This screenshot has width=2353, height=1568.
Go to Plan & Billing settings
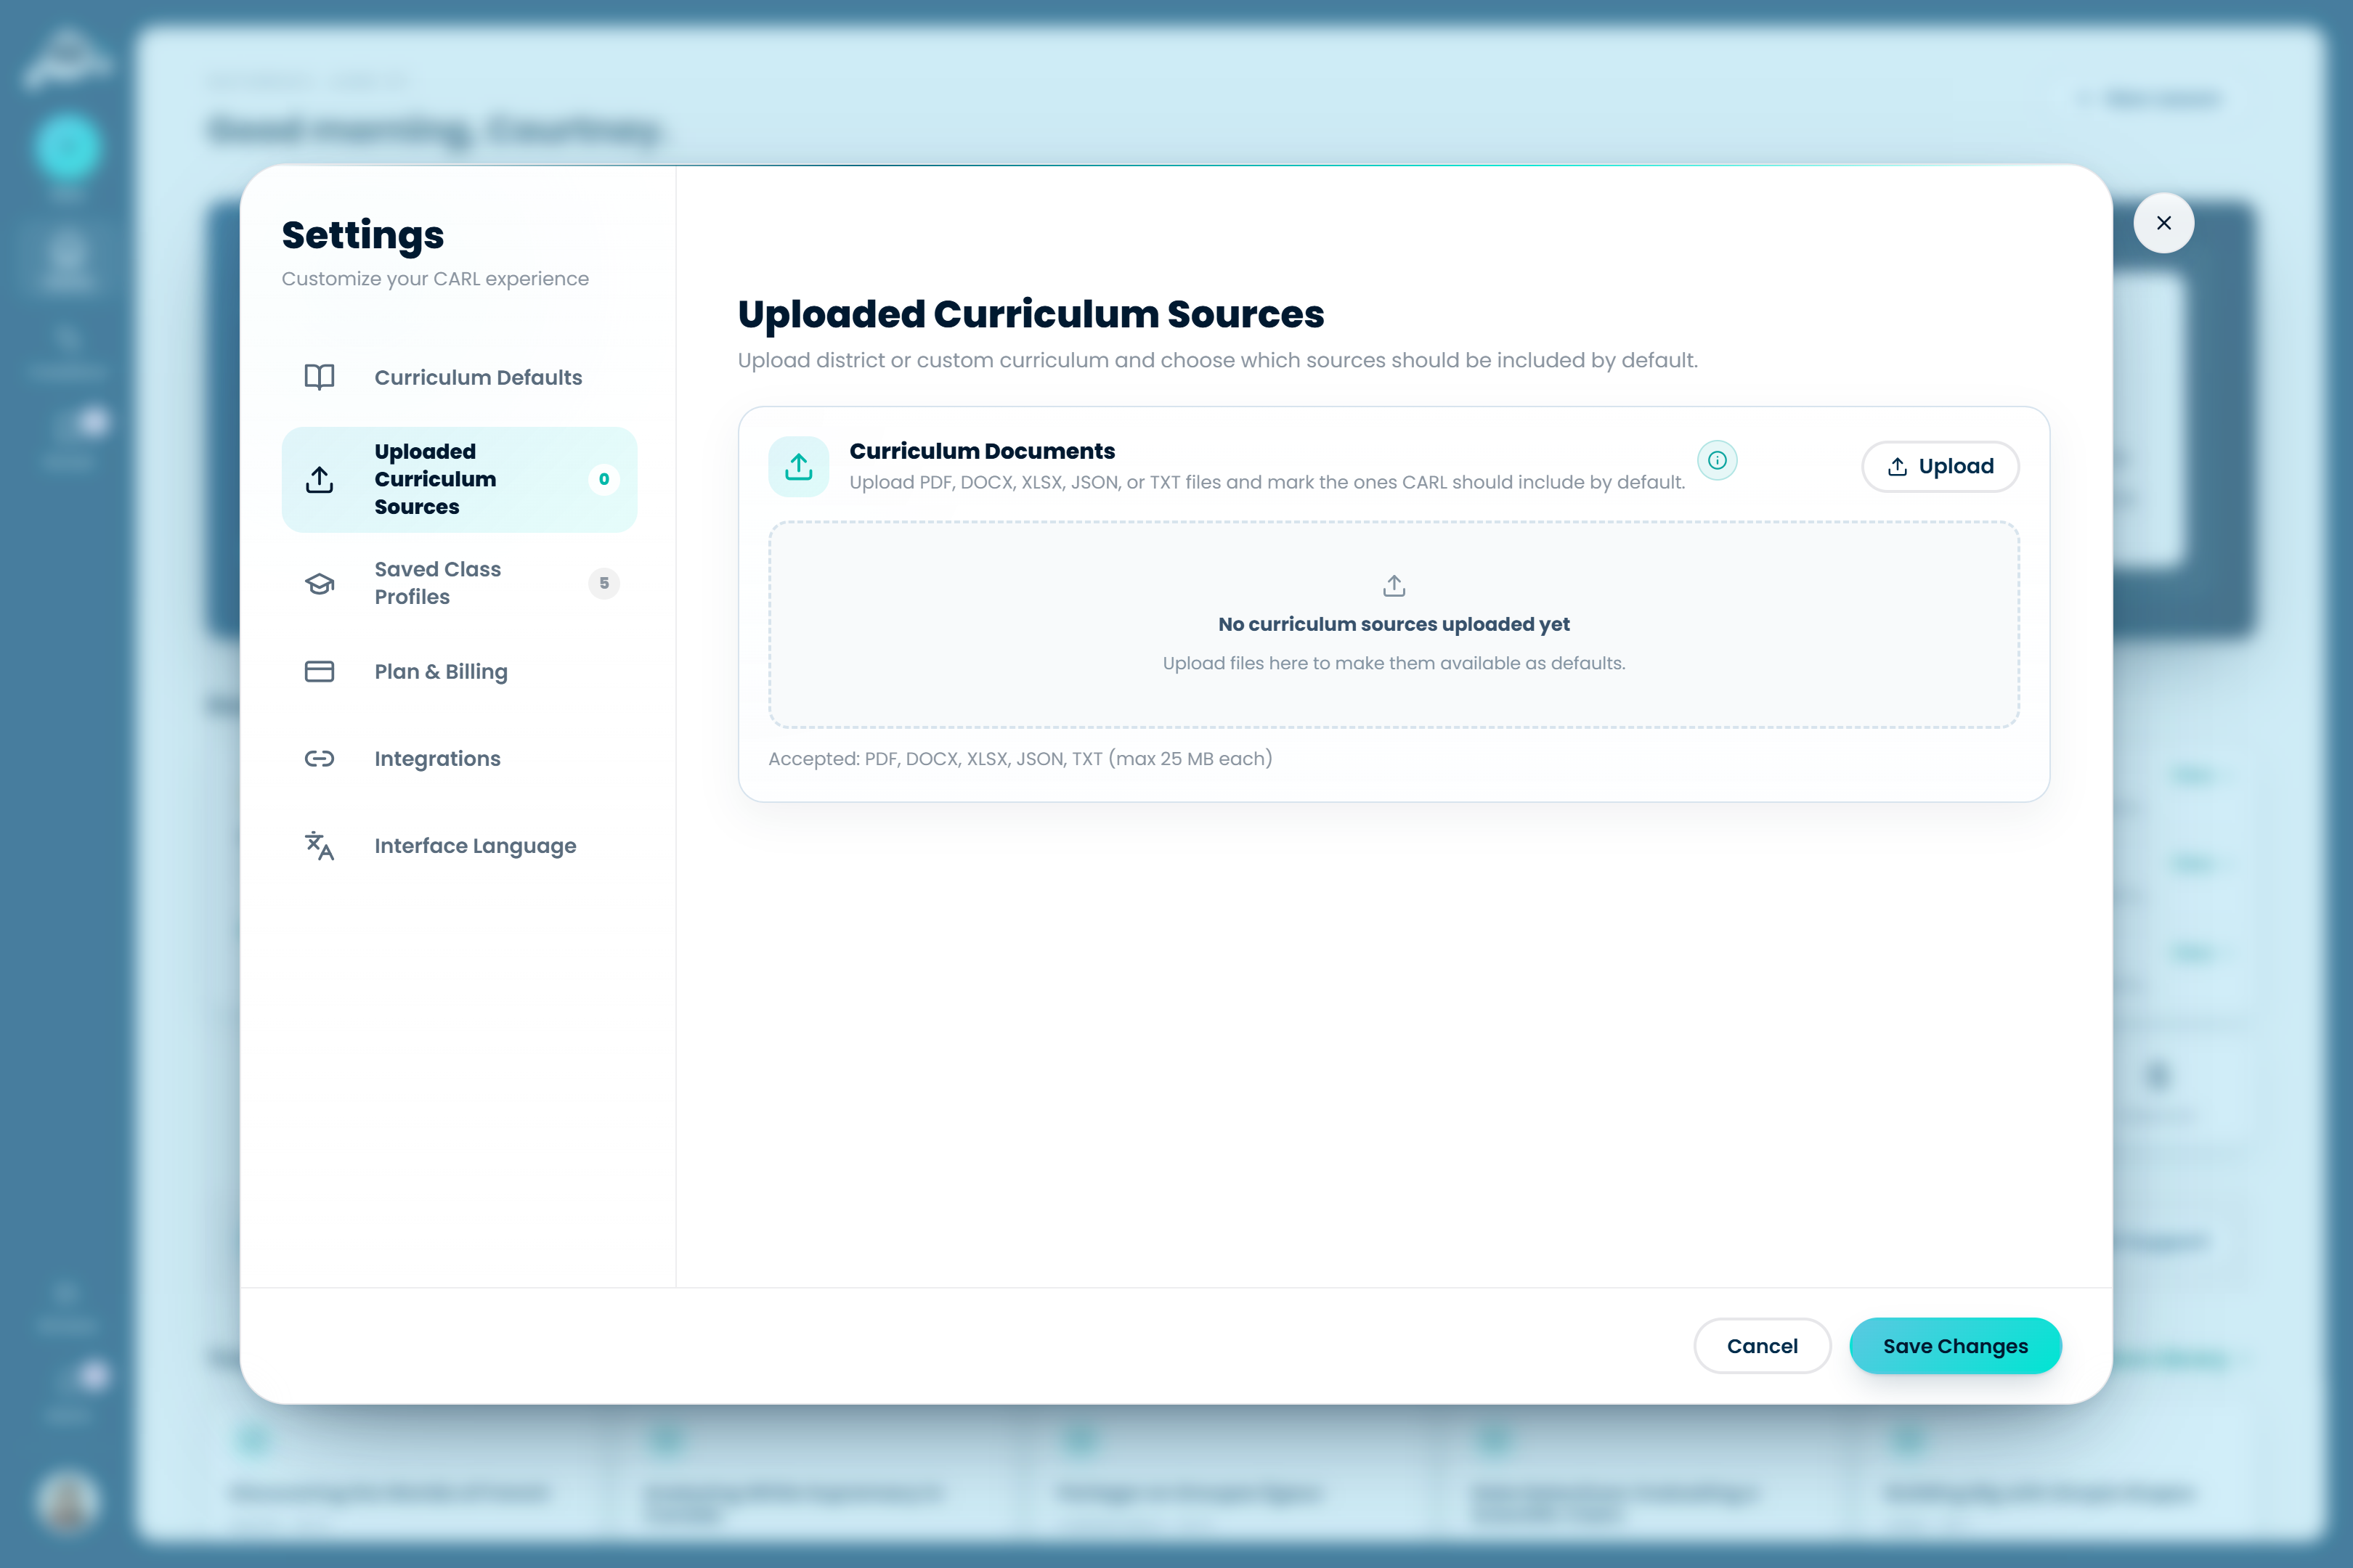[459, 671]
